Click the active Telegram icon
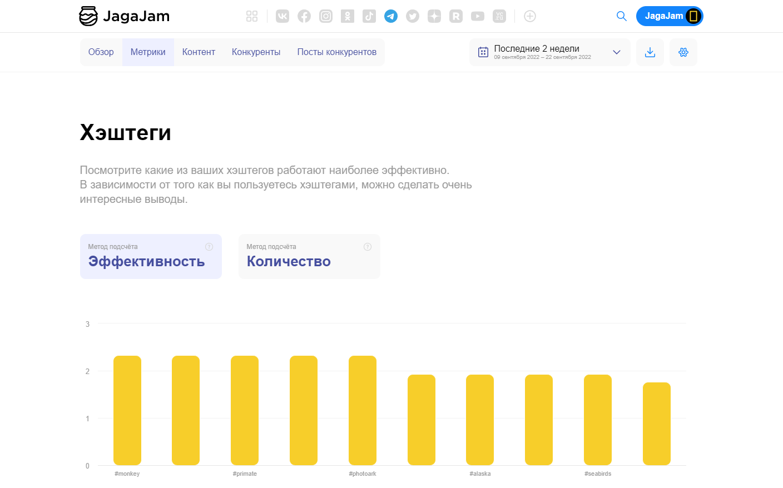This screenshot has width=783, height=488. pyautogui.click(x=391, y=16)
